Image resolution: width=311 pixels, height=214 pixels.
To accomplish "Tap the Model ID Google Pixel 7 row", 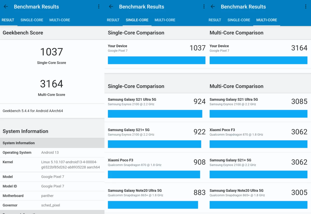I will [52, 186].
